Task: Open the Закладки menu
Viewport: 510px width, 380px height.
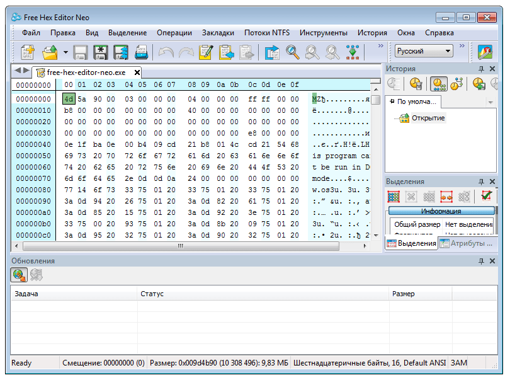Action: [x=218, y=33]
